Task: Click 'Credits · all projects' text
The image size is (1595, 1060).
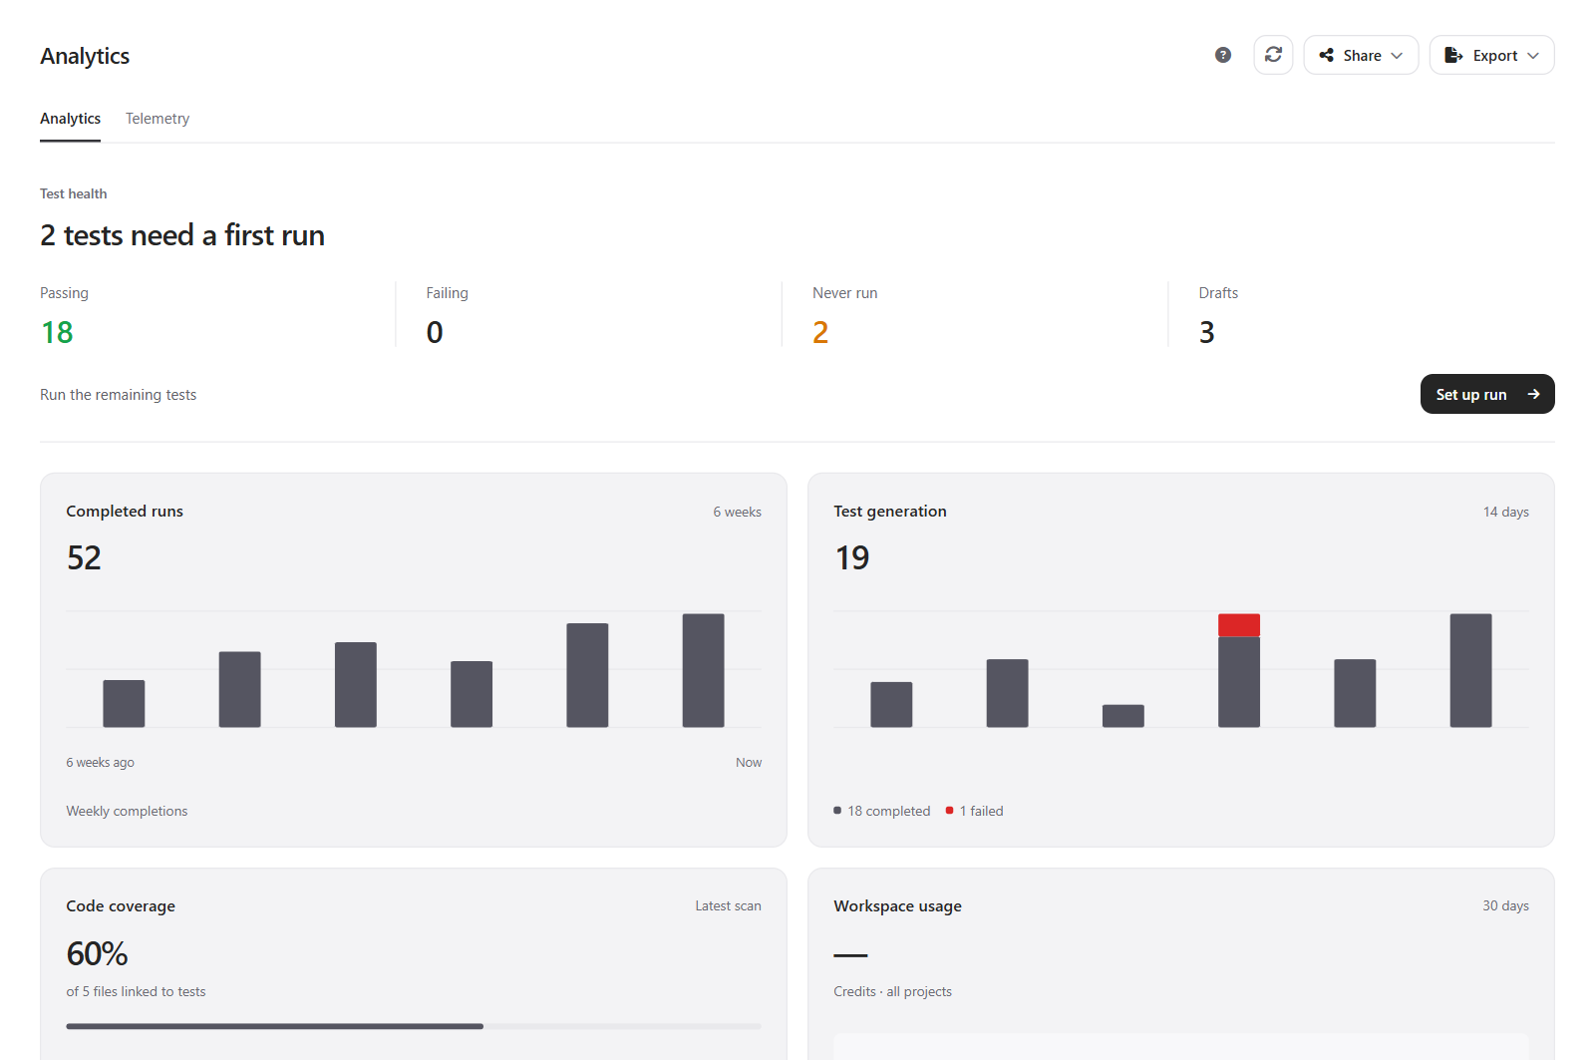Action: pos(892,991)
